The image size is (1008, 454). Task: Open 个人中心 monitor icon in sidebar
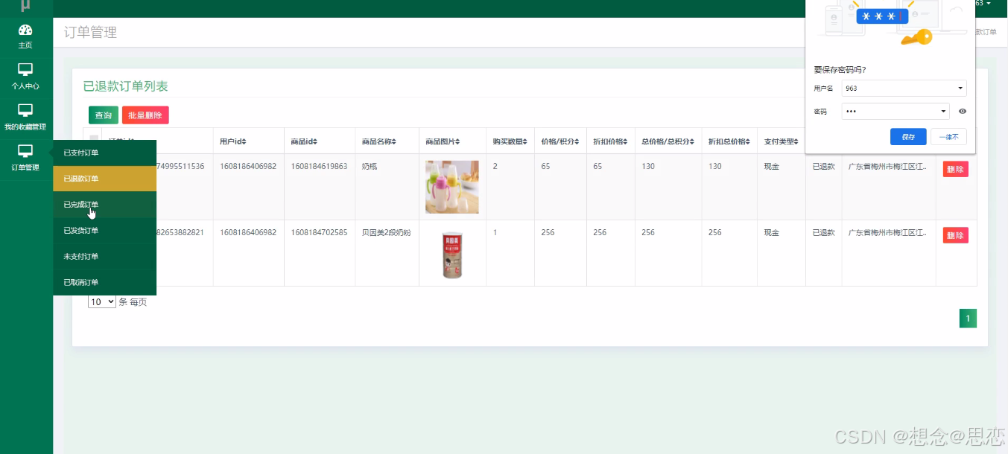[25, 69]
